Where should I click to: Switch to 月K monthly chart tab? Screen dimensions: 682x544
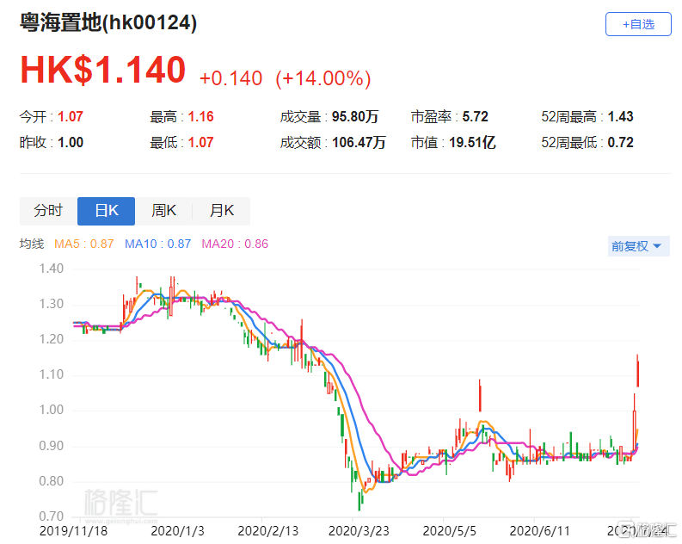(x=221, y=211)
